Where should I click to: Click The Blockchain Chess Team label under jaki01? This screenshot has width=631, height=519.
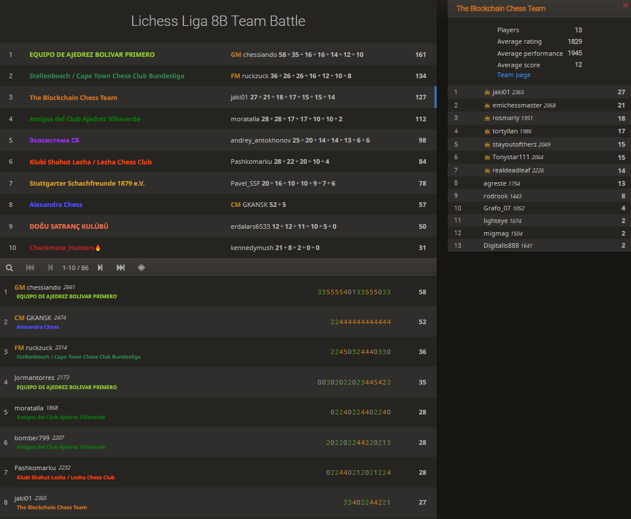coord(52,508)
